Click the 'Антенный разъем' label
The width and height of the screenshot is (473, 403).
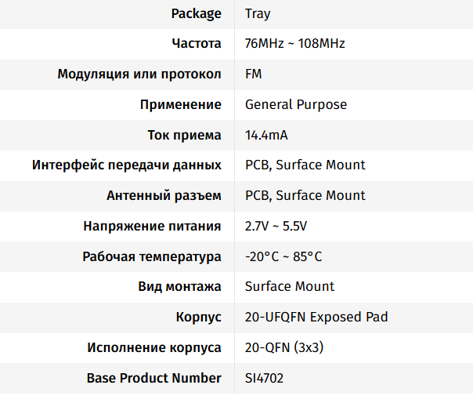pos(164,195)
